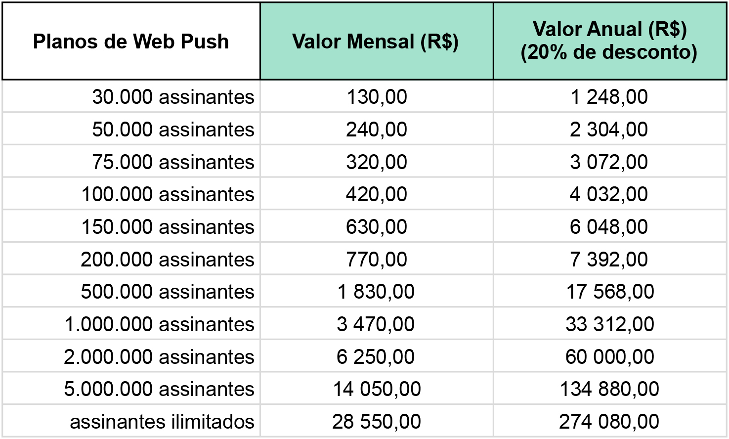This screenshot has height=439, width=729.
Task: Click the annual value 1 248,00 cell
Action: (609, 96)
